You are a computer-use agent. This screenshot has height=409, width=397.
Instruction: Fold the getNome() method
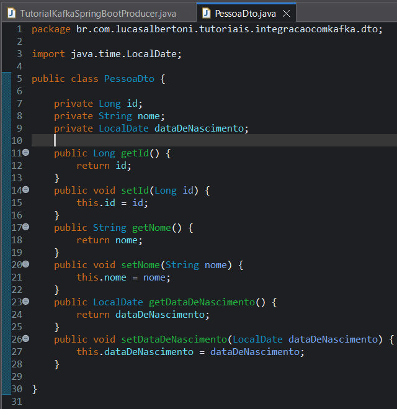[x=26, y=227]
